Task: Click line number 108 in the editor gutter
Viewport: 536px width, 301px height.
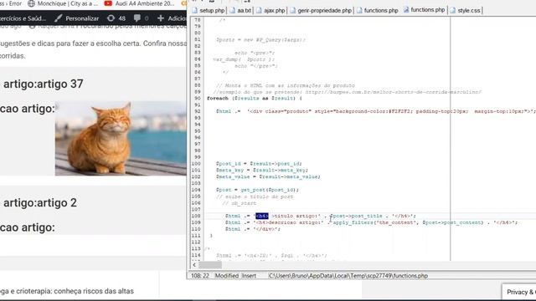Action: coord(196,216)
